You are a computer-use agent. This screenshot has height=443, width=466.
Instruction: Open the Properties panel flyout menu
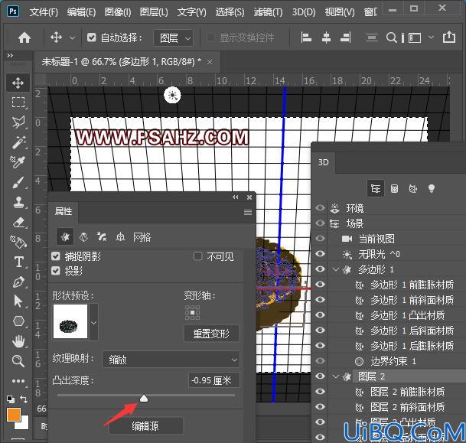(248, 212)
